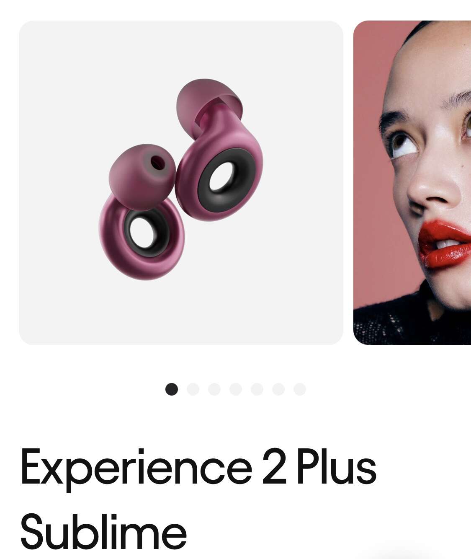View the model photo with red lips
This screenshot has height=559, width=471.
coord(412,183)
